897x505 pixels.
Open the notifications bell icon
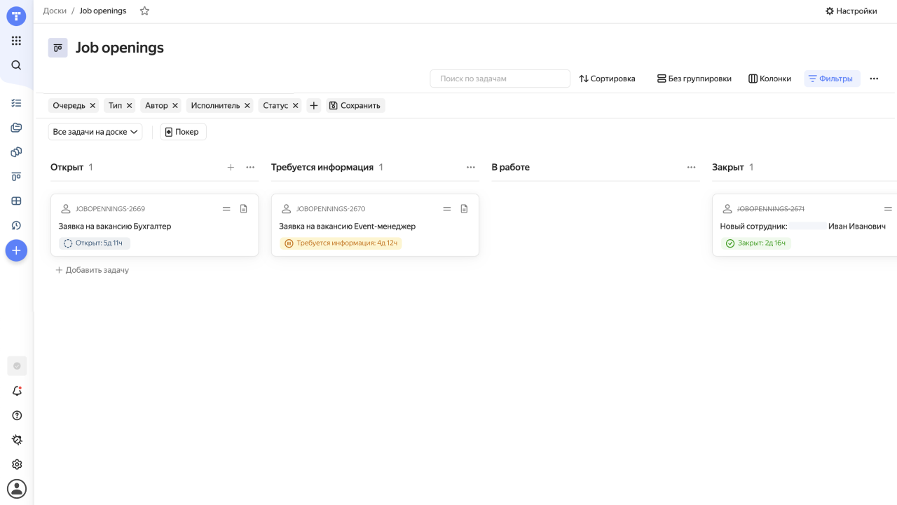[x=17, y=391]
